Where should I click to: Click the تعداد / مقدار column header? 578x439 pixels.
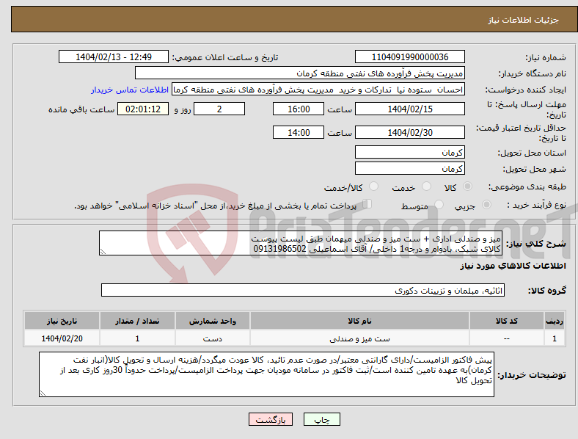coord(137,321)
